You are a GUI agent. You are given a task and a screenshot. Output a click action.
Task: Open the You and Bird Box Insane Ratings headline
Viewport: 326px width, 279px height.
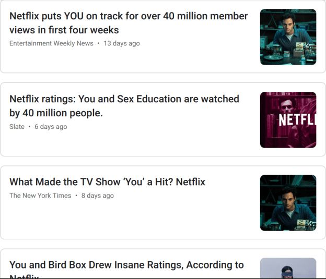[x=126, y=265]
